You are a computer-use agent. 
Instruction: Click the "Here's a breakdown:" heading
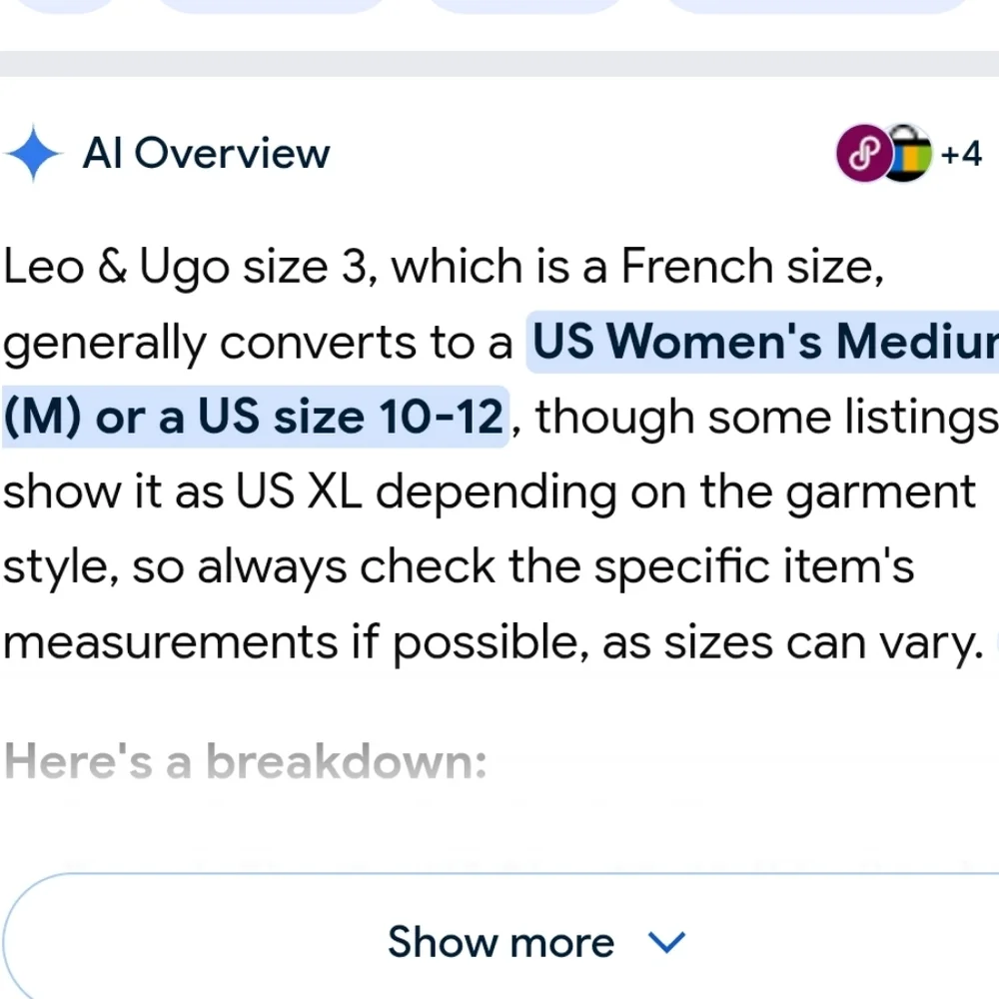[246, 763]
